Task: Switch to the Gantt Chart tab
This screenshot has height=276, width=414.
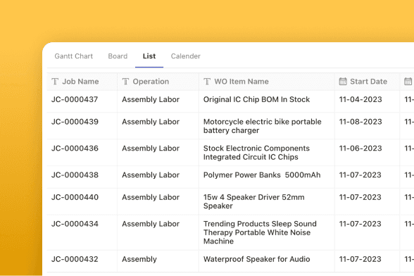Action: tap(74, 56)
